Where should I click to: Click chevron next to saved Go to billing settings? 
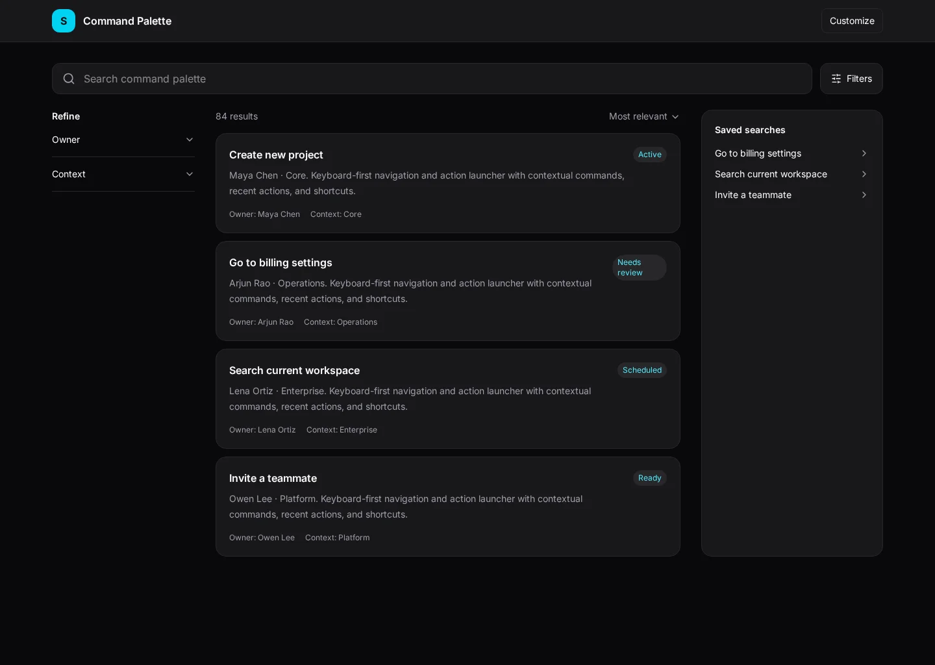pos(864,153)
